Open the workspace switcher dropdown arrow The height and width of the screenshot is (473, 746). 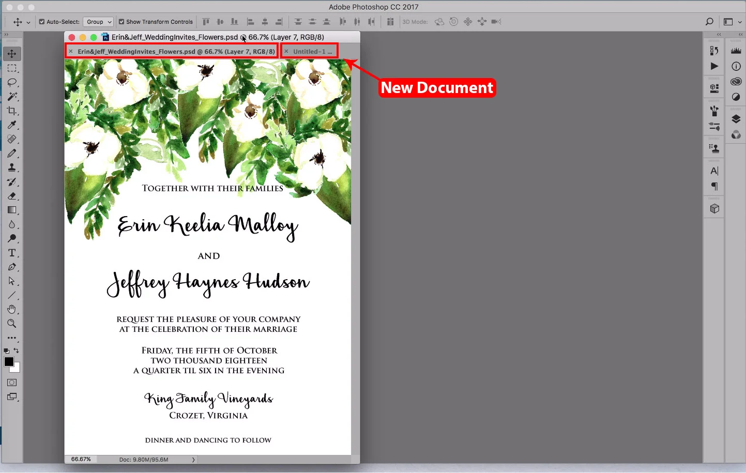[740, 22]
